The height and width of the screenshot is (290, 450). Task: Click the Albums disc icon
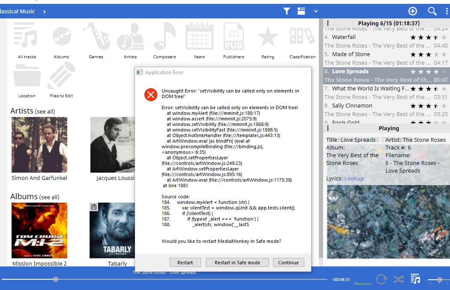tap(61, 37)
